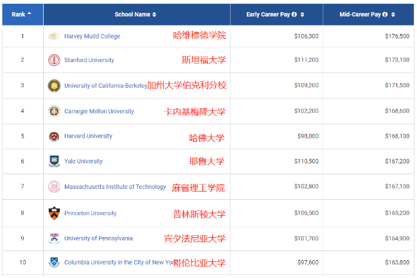The width and height of the screenshot is (417, 278).
Task: Click the Harvard University shield icon
Action: pos(54,136)
